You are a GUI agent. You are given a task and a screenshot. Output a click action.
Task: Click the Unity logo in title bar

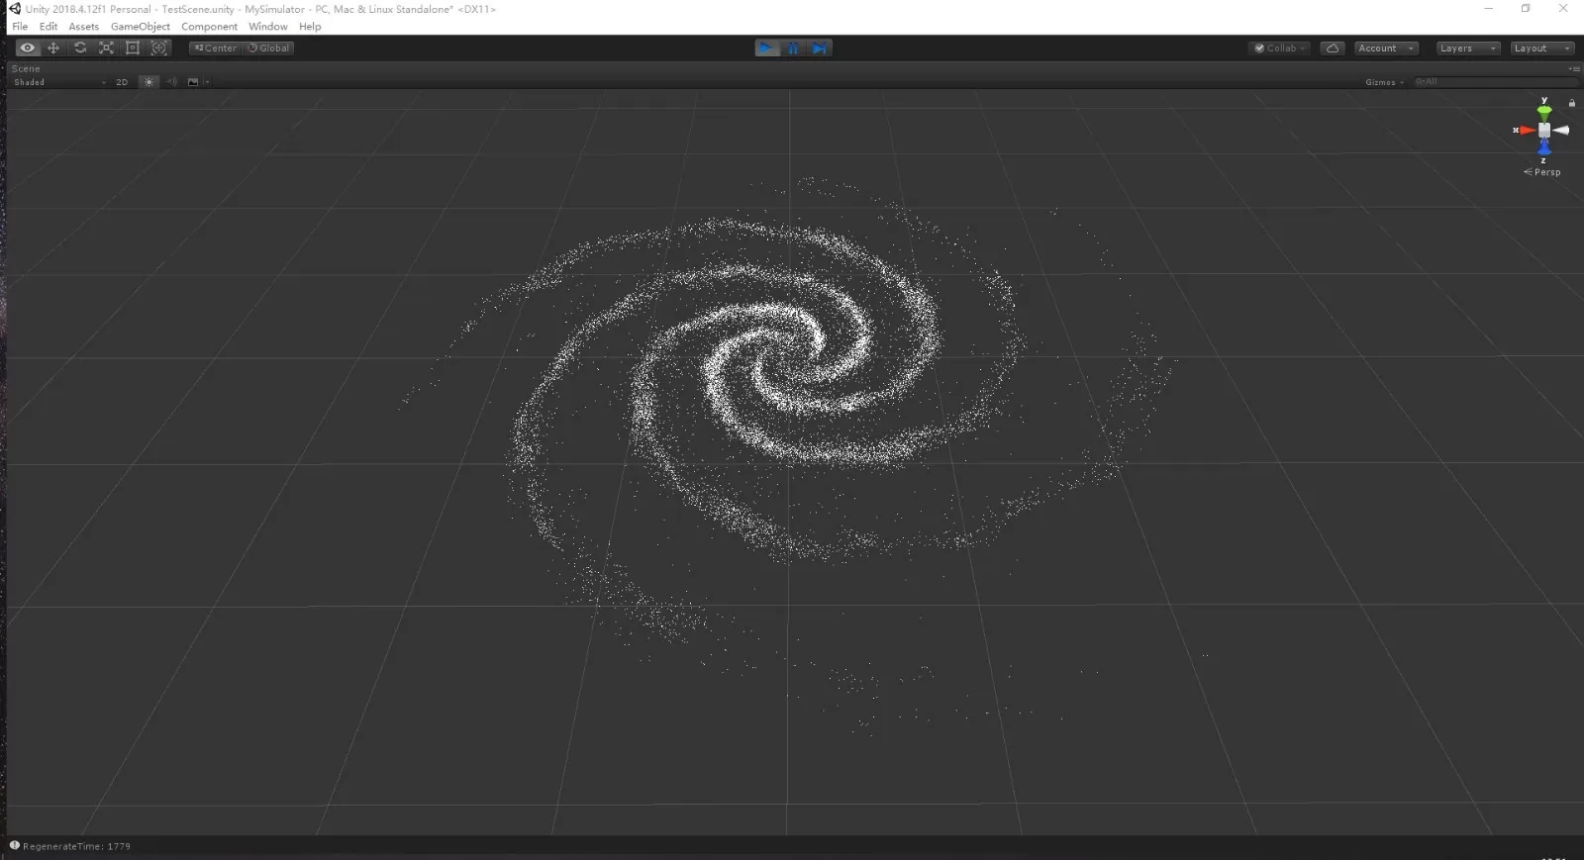coord(15,9)
